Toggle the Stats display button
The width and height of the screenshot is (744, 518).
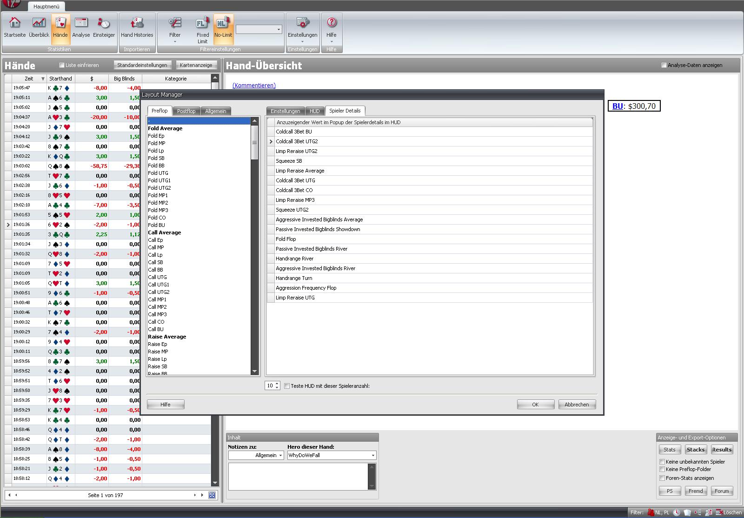pyautogui.click(x=670, y=450)
